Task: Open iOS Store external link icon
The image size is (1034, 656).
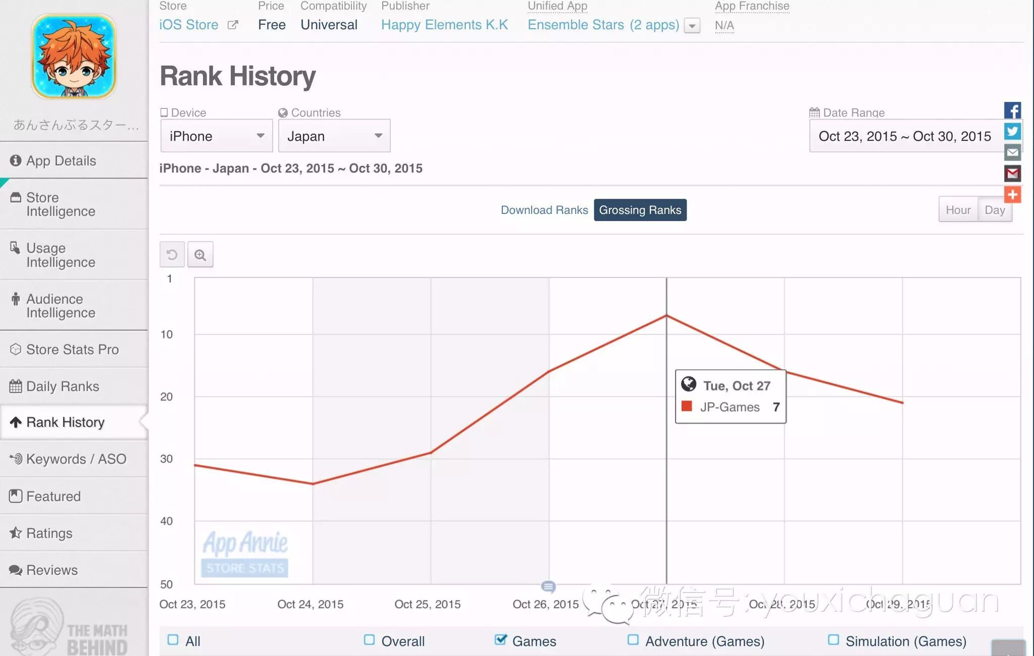Action: pyautogui.click(x=233, y=25)
